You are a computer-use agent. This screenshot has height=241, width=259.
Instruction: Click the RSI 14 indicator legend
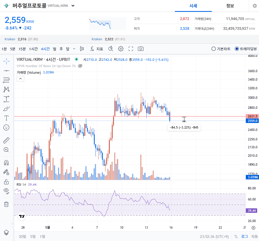(21, 184)
